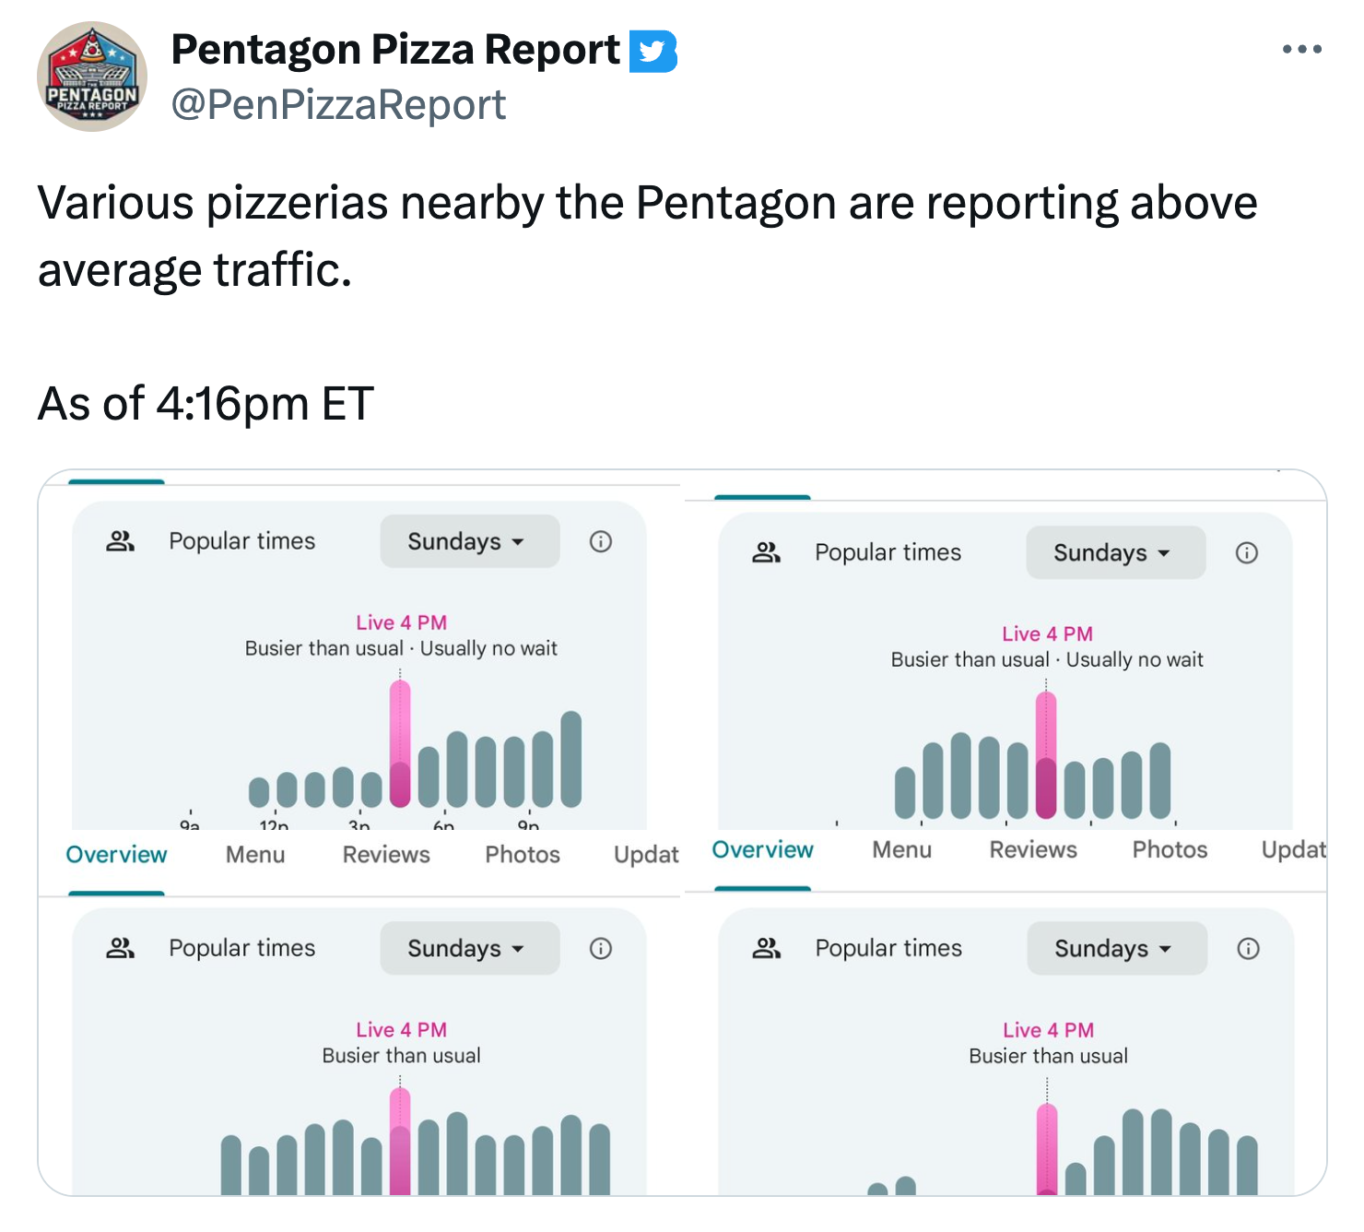Click people icon in top-left Popular times card
Image resolution: width=1364 pixels, height=1232 pixels.
point(121,541)
